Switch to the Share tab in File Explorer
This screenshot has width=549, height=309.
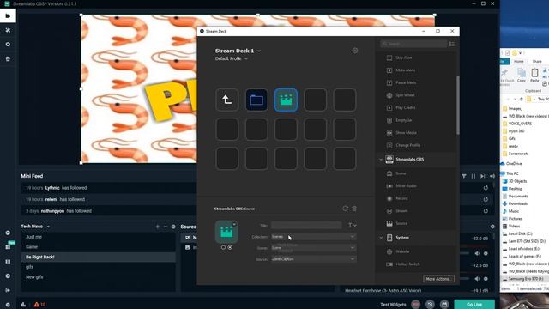pos(537,61)
